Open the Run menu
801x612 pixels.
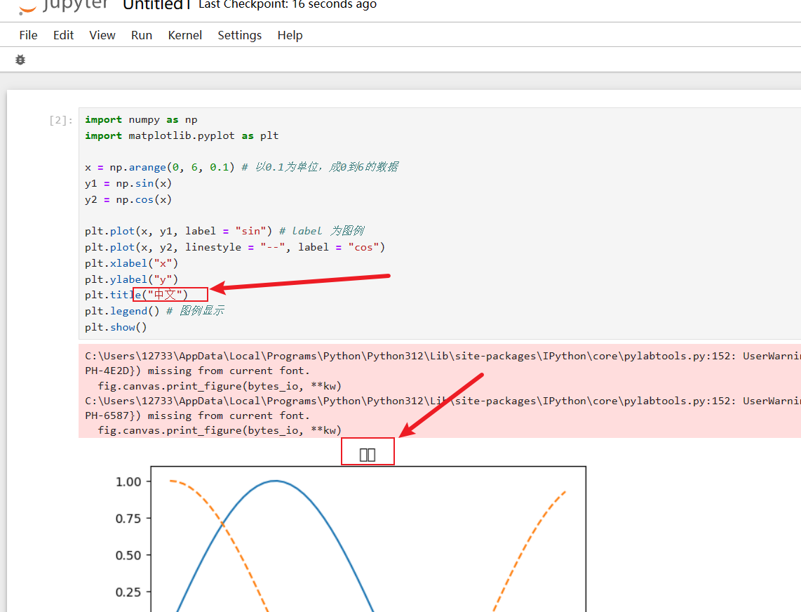click(x=142, y=35)
